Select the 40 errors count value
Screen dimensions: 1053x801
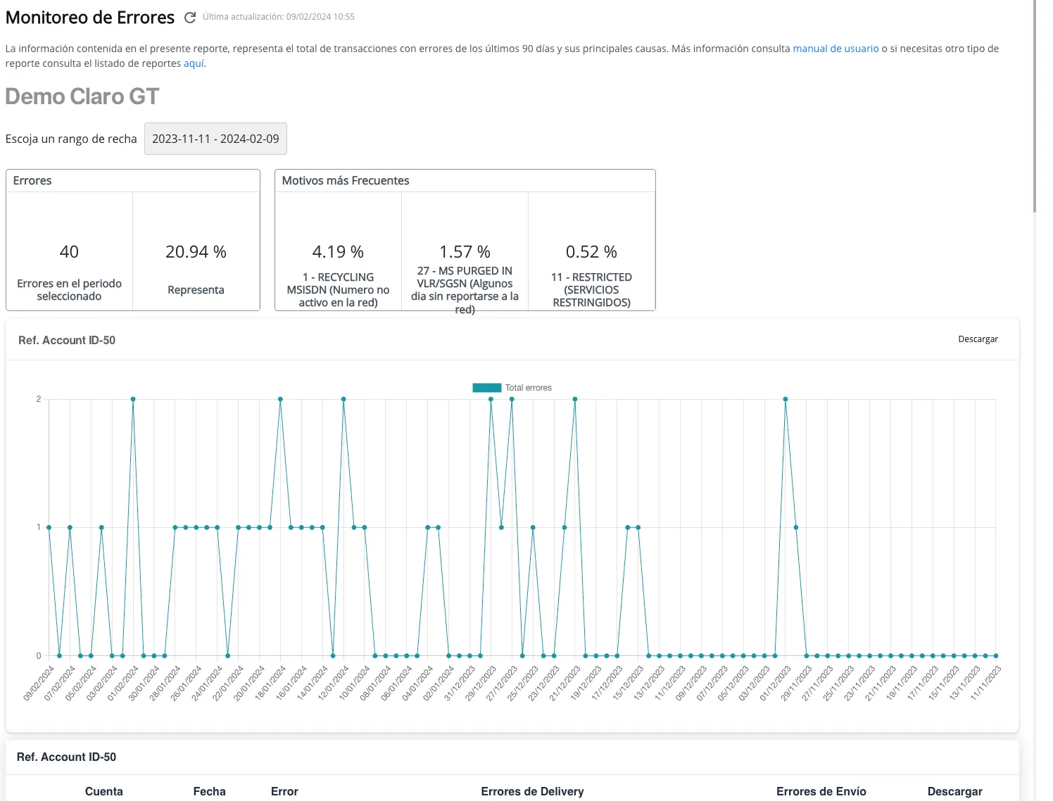click(x=69, y=252)
